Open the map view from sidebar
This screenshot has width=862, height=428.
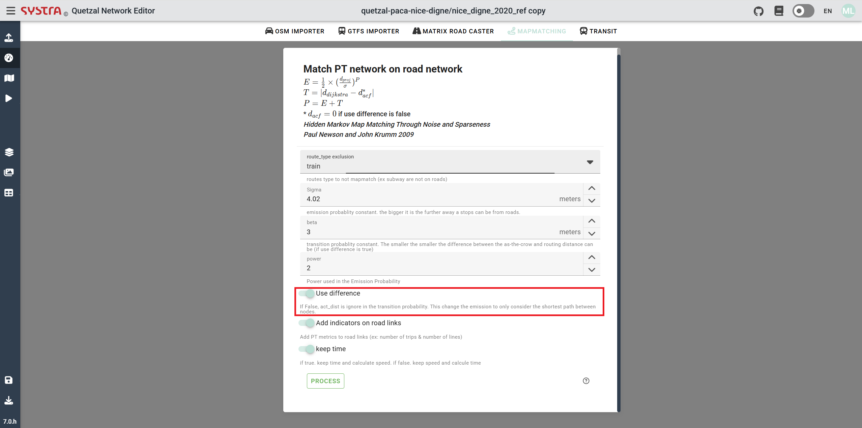[x=9, y=78]
